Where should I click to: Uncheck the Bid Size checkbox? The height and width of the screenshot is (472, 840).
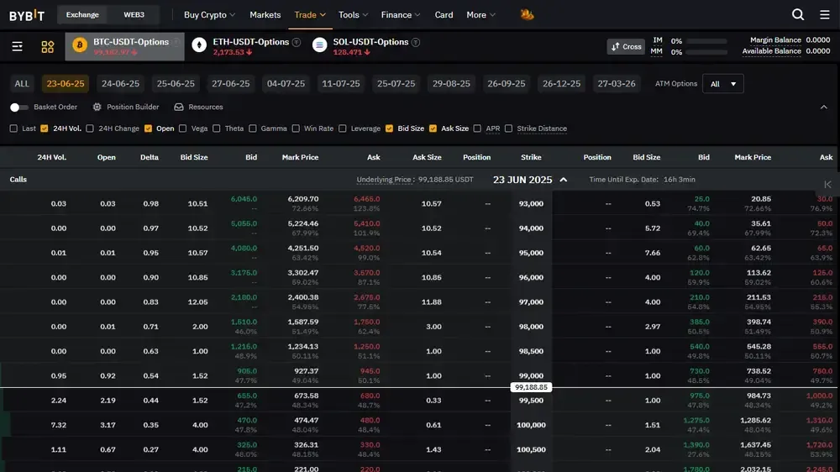pyautogui.click(x=390, y=128)
